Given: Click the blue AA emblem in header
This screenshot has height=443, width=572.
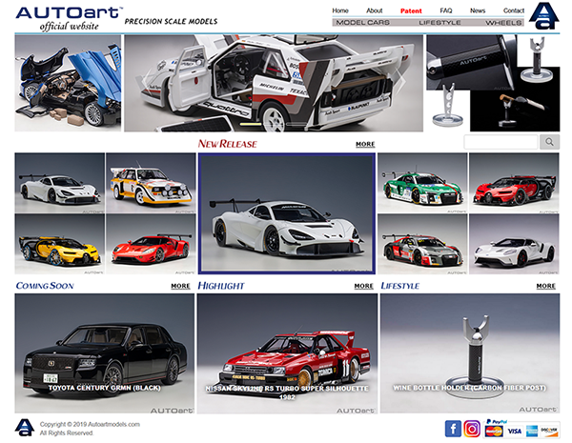Looking at the screenshot, I should coord(541,16).
